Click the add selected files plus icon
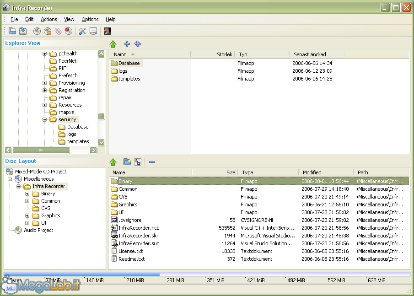The height and width of the screenshot is (296, 414). (x=127, y=44)
